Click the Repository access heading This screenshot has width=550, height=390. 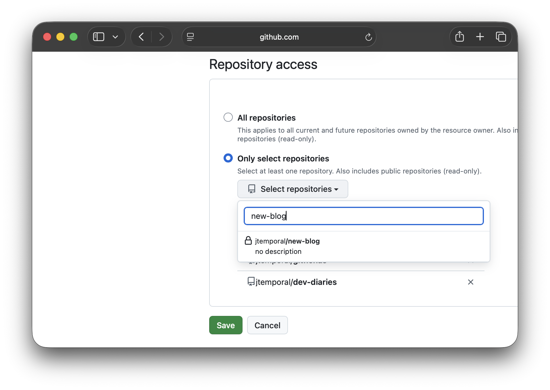click(263, 64)
